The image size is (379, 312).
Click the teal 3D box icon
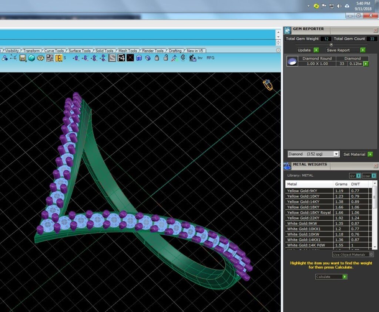[x=31, y=58]
